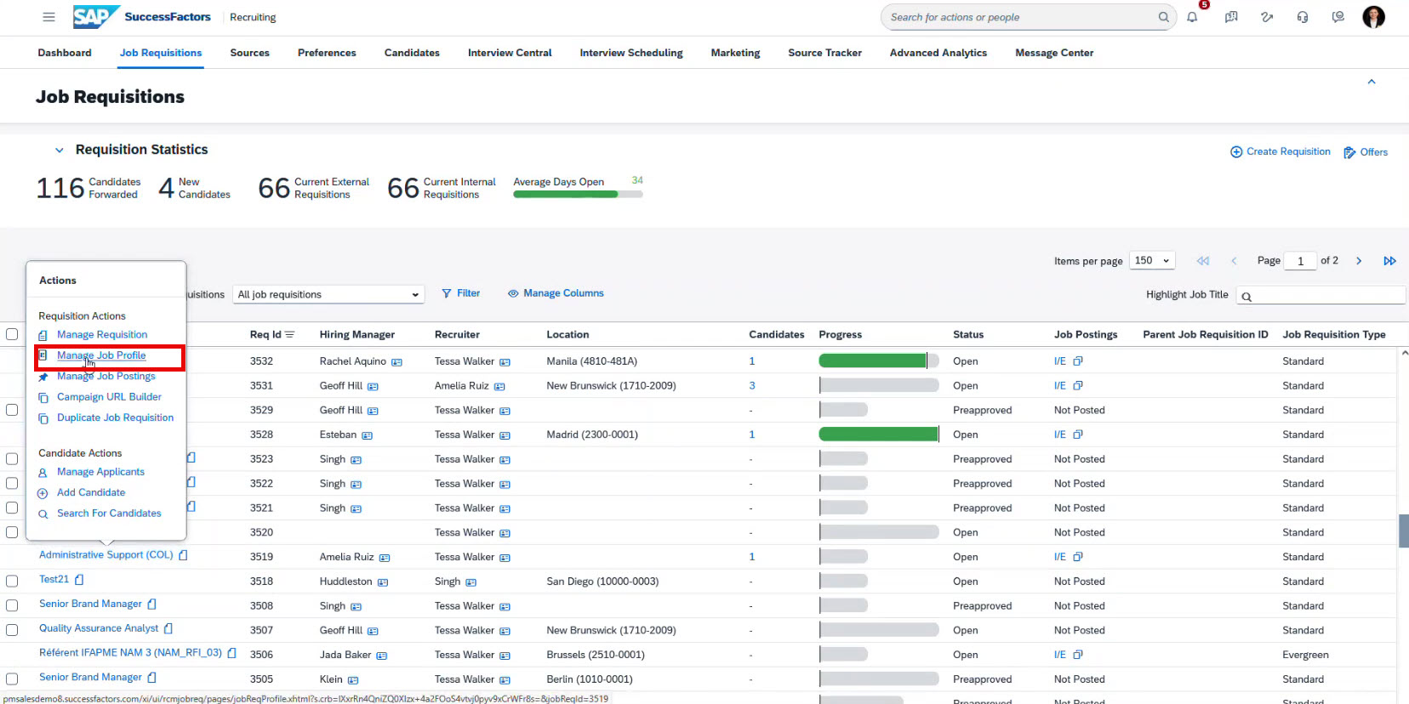
Task: Click the search magnifier icon in top bar
Action: 1163,17
